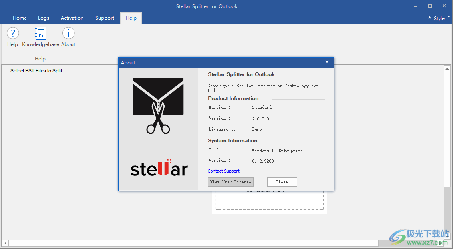
Task: Open the Style dropdown menu
Action: point(439,18)
